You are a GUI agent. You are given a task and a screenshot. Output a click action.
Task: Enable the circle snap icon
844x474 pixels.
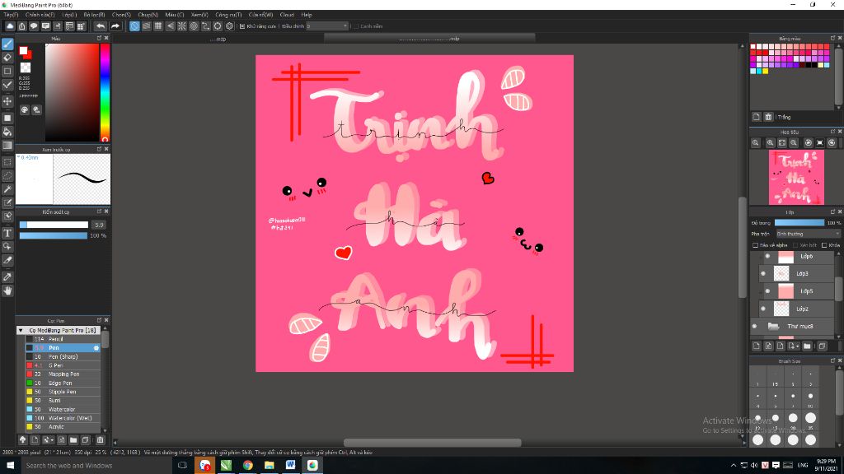click(x=194, y=26)
